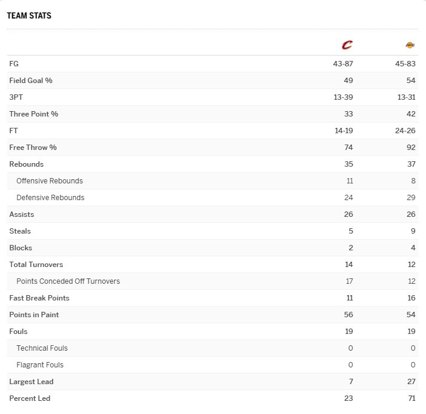Click the TEAM STATS heading
The image size is (426, 414).
tap(29, 16)
